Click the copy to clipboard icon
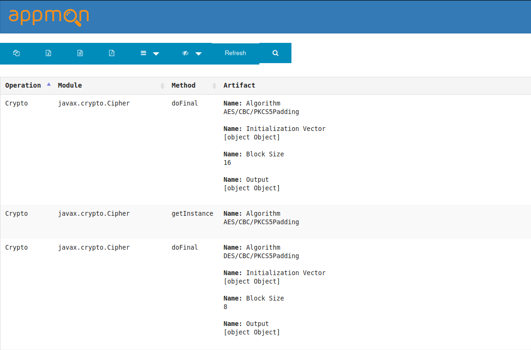Screen dimensions: 531x350 click(17, 53)
